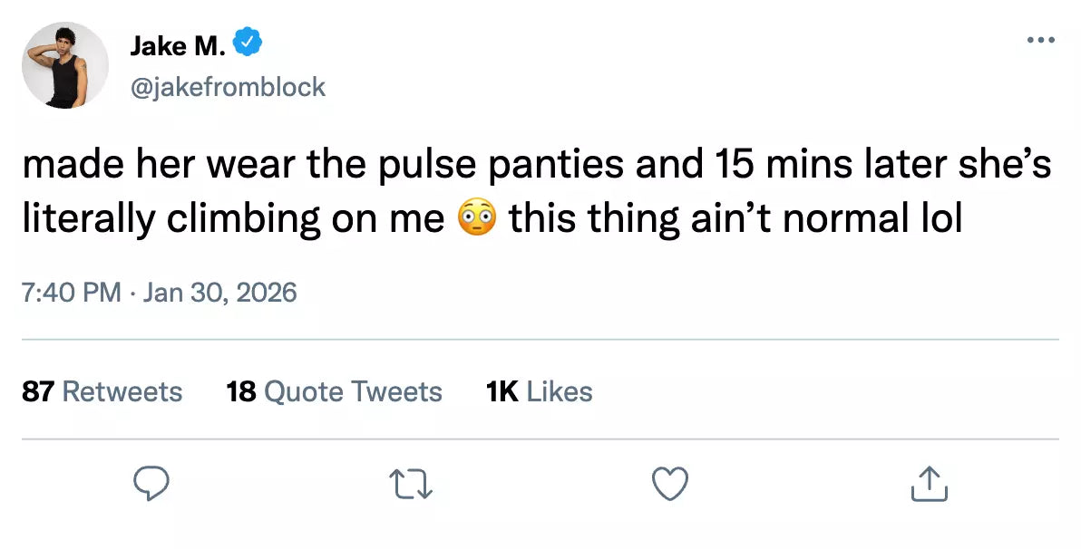Open the share menu via upload arrow icon
The width and height of the screenshot is (1081, 549).
point(929,485)
